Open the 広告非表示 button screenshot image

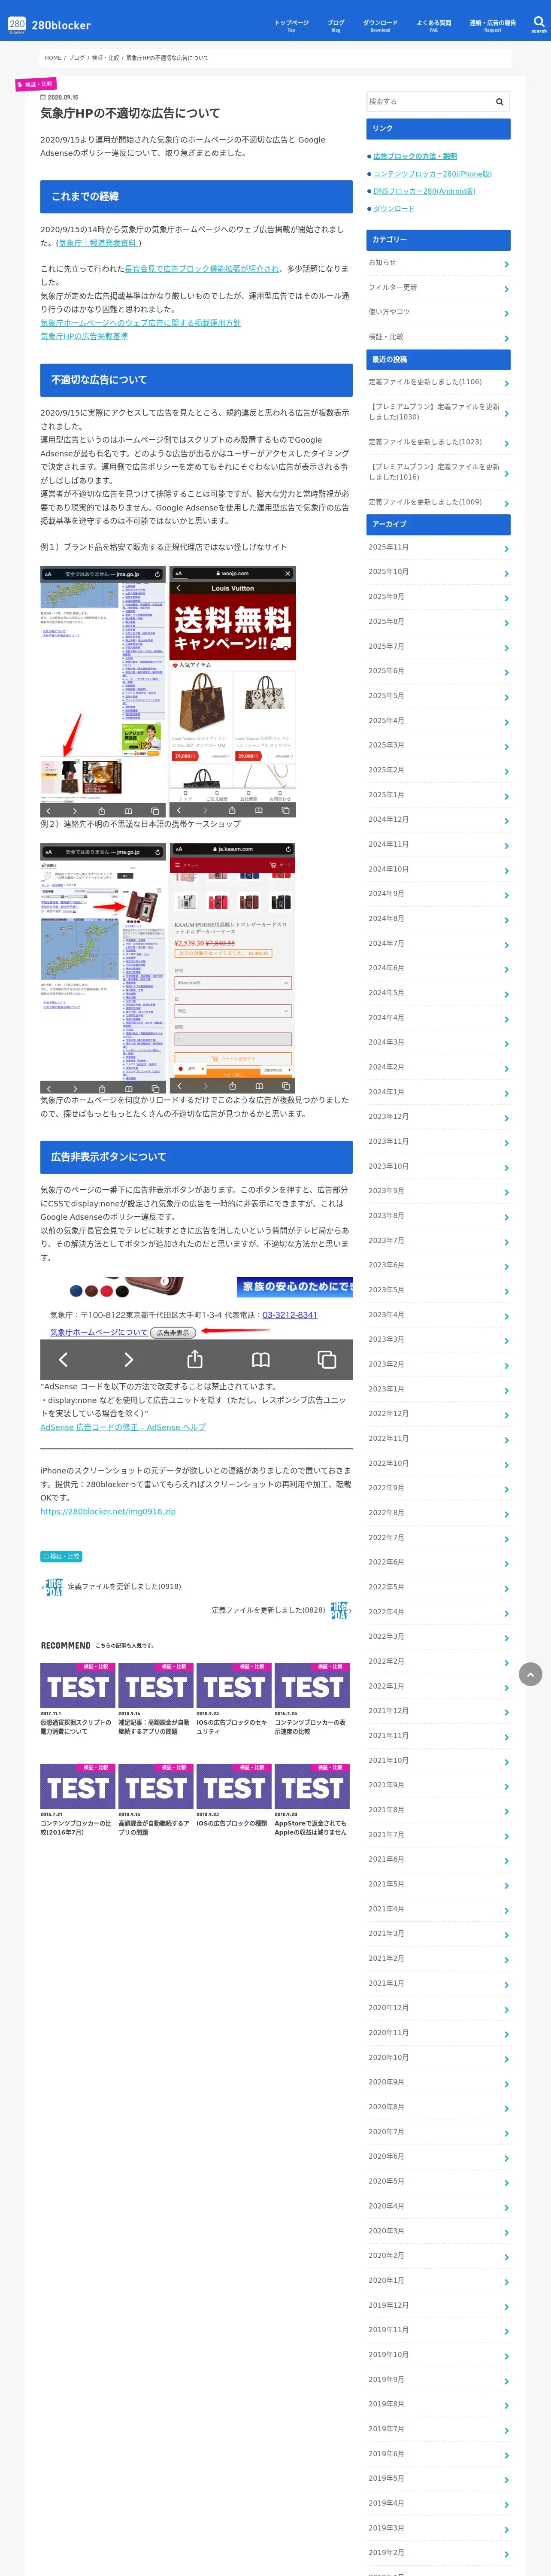(x=196, y=1328)
